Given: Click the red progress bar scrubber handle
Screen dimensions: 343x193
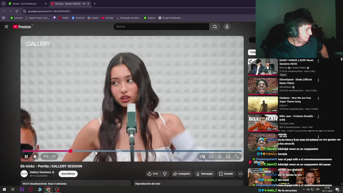Looking at the screenshot, I should coord(70,151).
